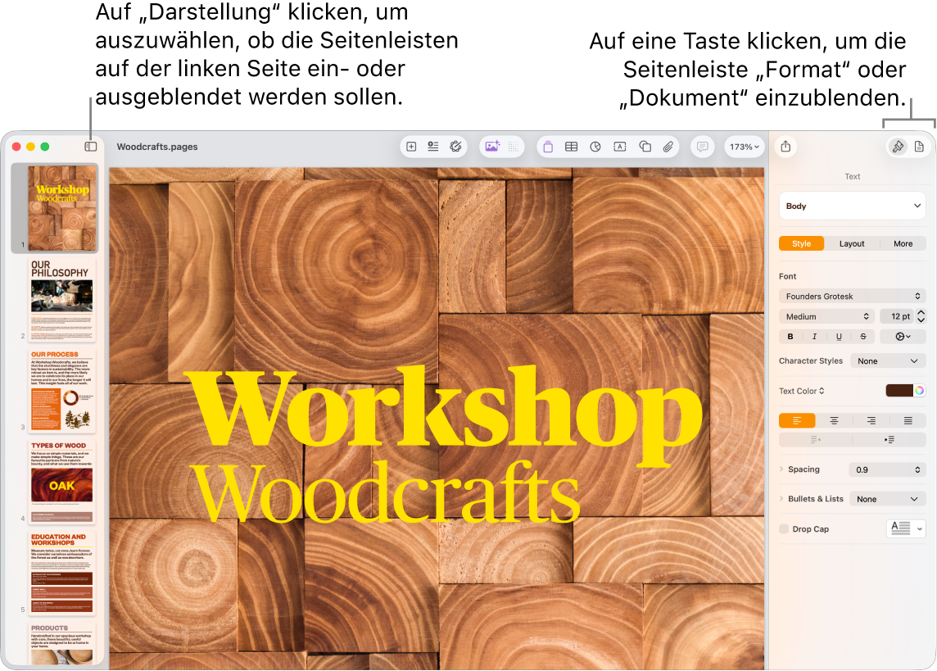The height and width of the screenshot is (671, 937).
Task: Open the Text Color type popup
Action: (802, 391)
